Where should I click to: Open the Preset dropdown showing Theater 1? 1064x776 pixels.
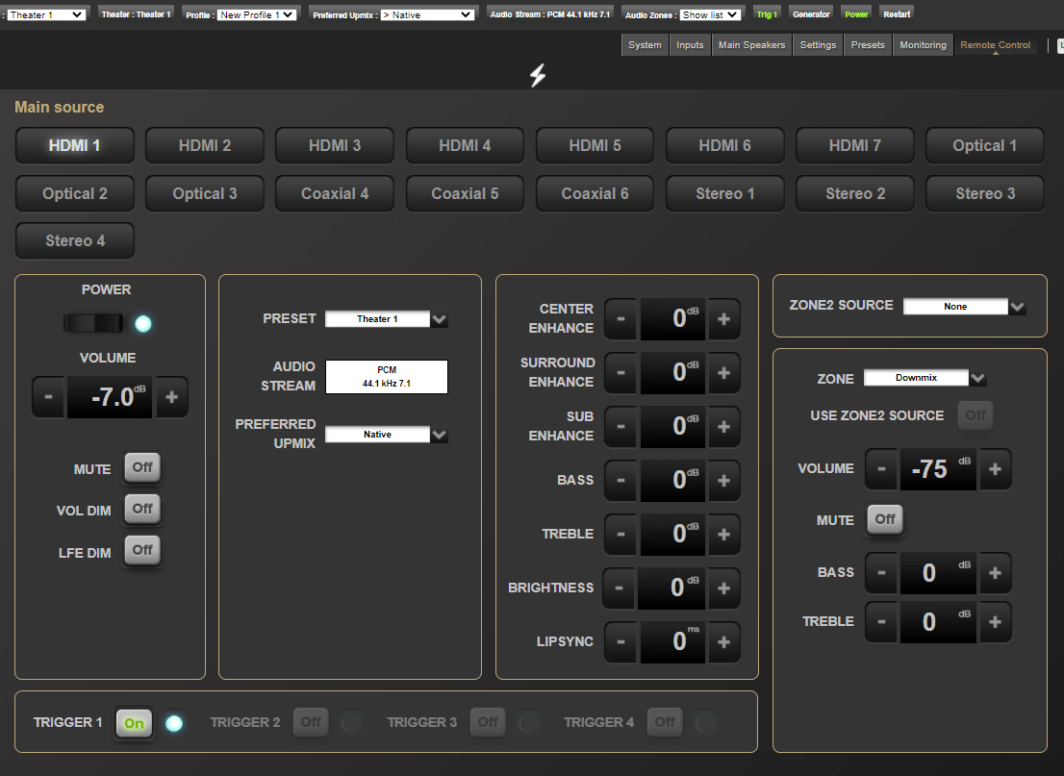coord(386,319)
